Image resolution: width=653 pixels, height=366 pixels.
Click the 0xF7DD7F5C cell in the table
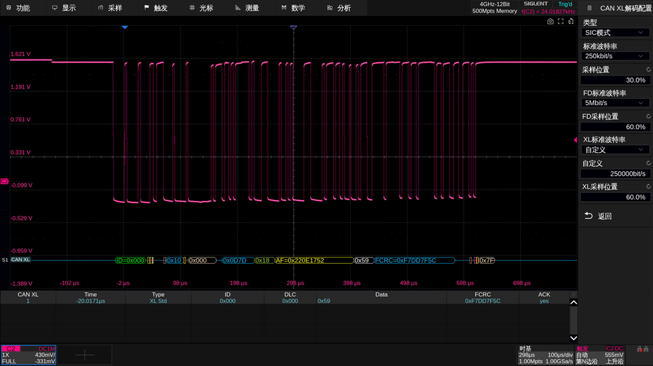click(483, 301)
